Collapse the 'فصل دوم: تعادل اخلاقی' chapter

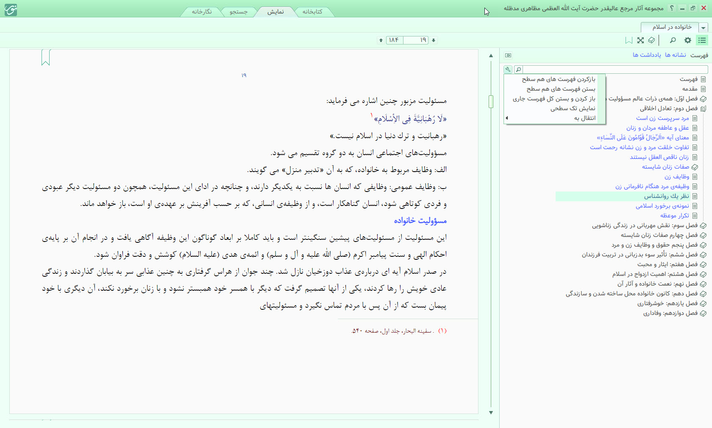point(703,108)
